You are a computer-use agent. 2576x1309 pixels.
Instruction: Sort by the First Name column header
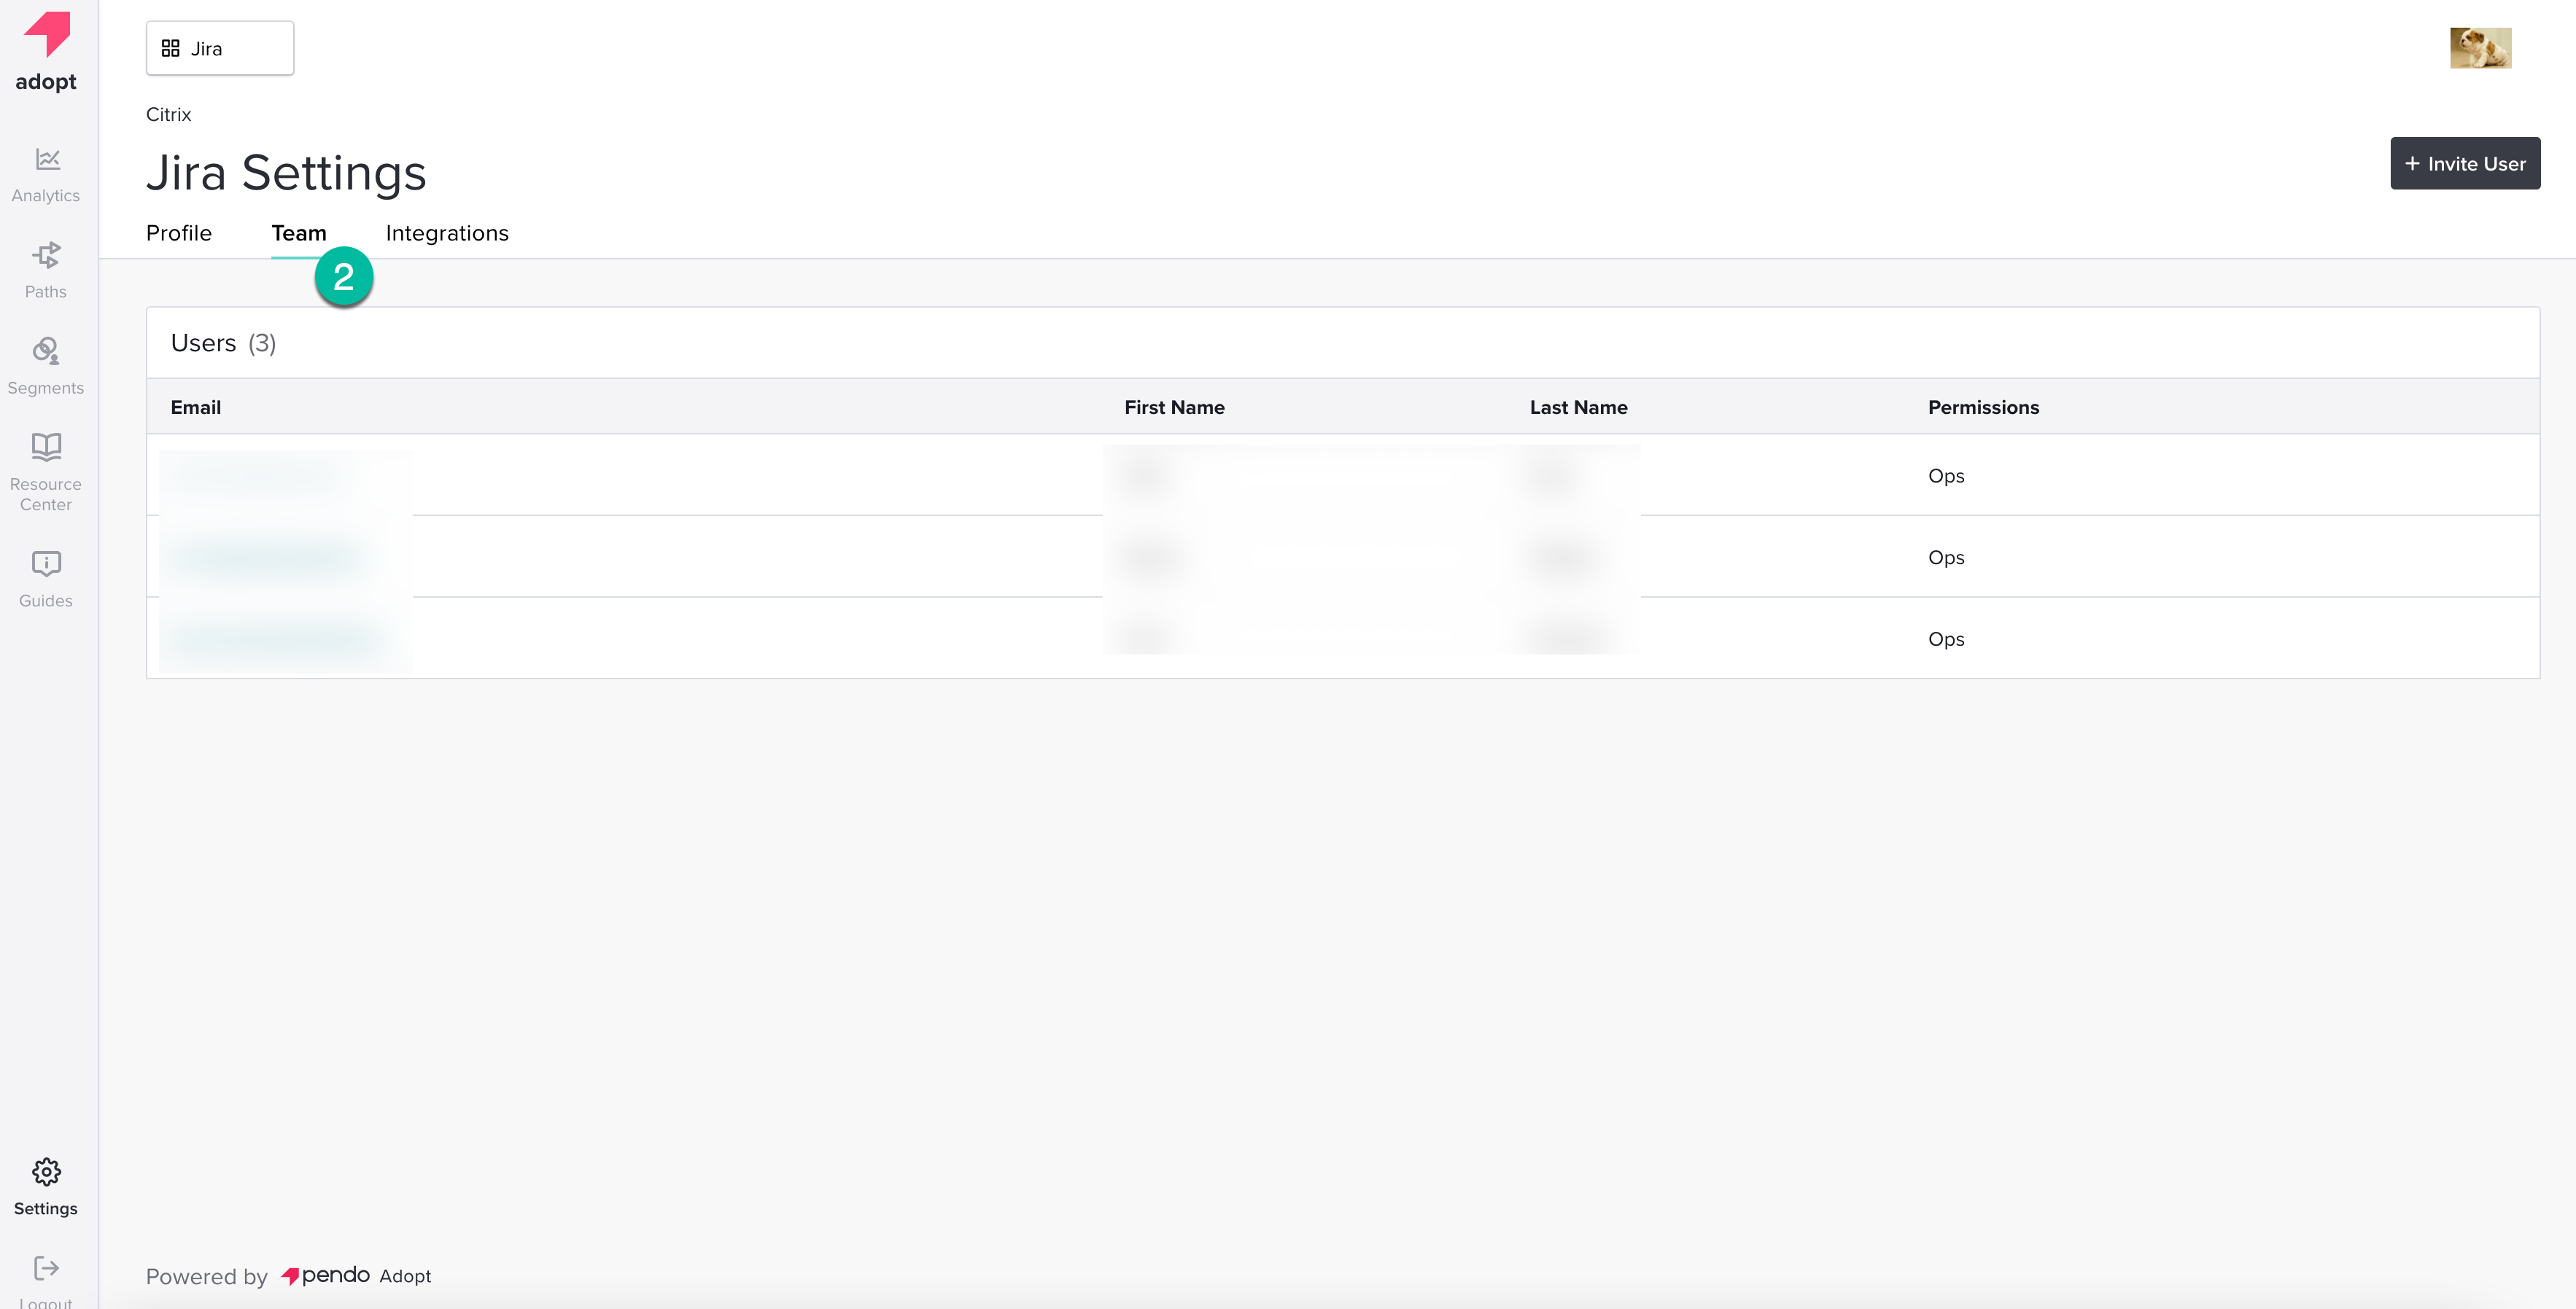point(1174,407)
